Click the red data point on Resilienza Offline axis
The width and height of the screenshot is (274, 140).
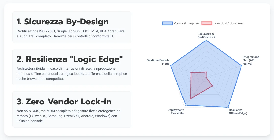coord(212,86)
